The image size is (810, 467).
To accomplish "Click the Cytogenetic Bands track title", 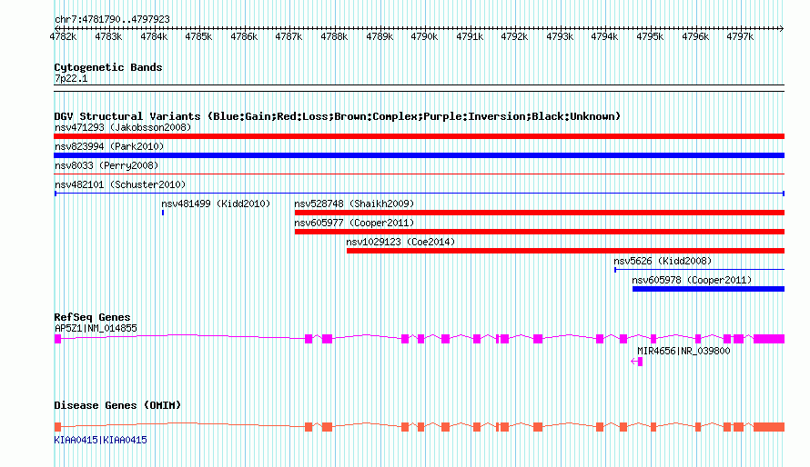I will pos(108,67).
